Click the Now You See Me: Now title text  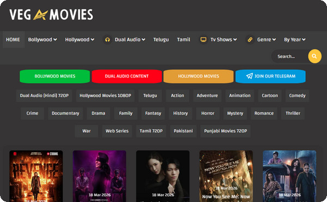(x=226, y=197)
